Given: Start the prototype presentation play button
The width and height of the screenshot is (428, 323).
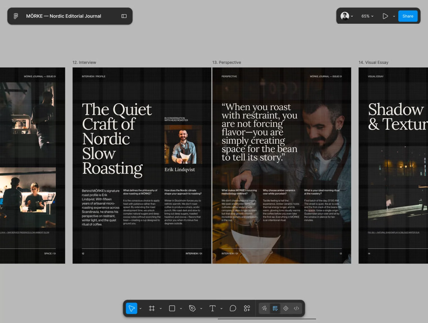Looking at the screenshot, I should [x=385, y=16].
